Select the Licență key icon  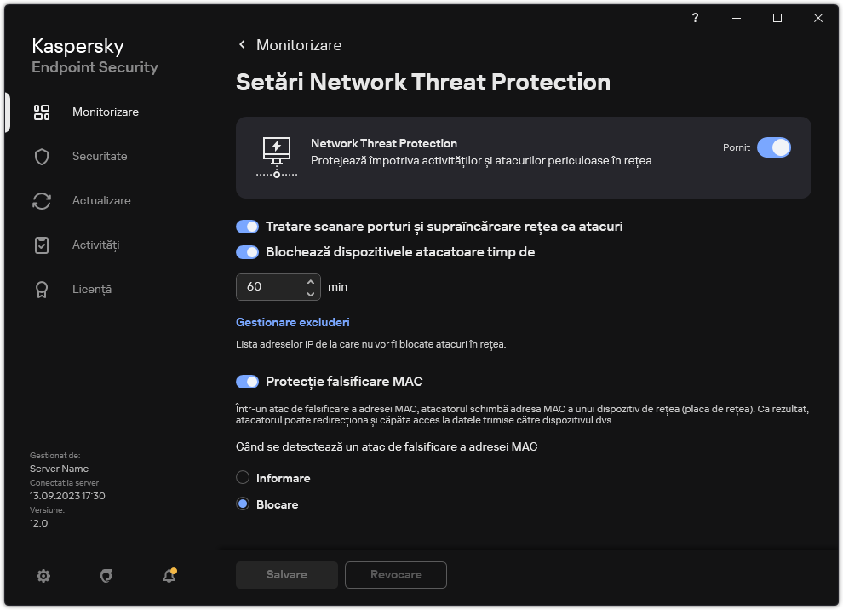[x=42, y=289]
